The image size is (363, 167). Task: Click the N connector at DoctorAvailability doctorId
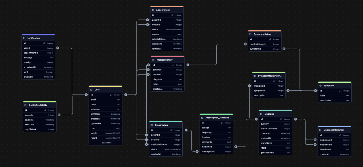pos(59,115)
